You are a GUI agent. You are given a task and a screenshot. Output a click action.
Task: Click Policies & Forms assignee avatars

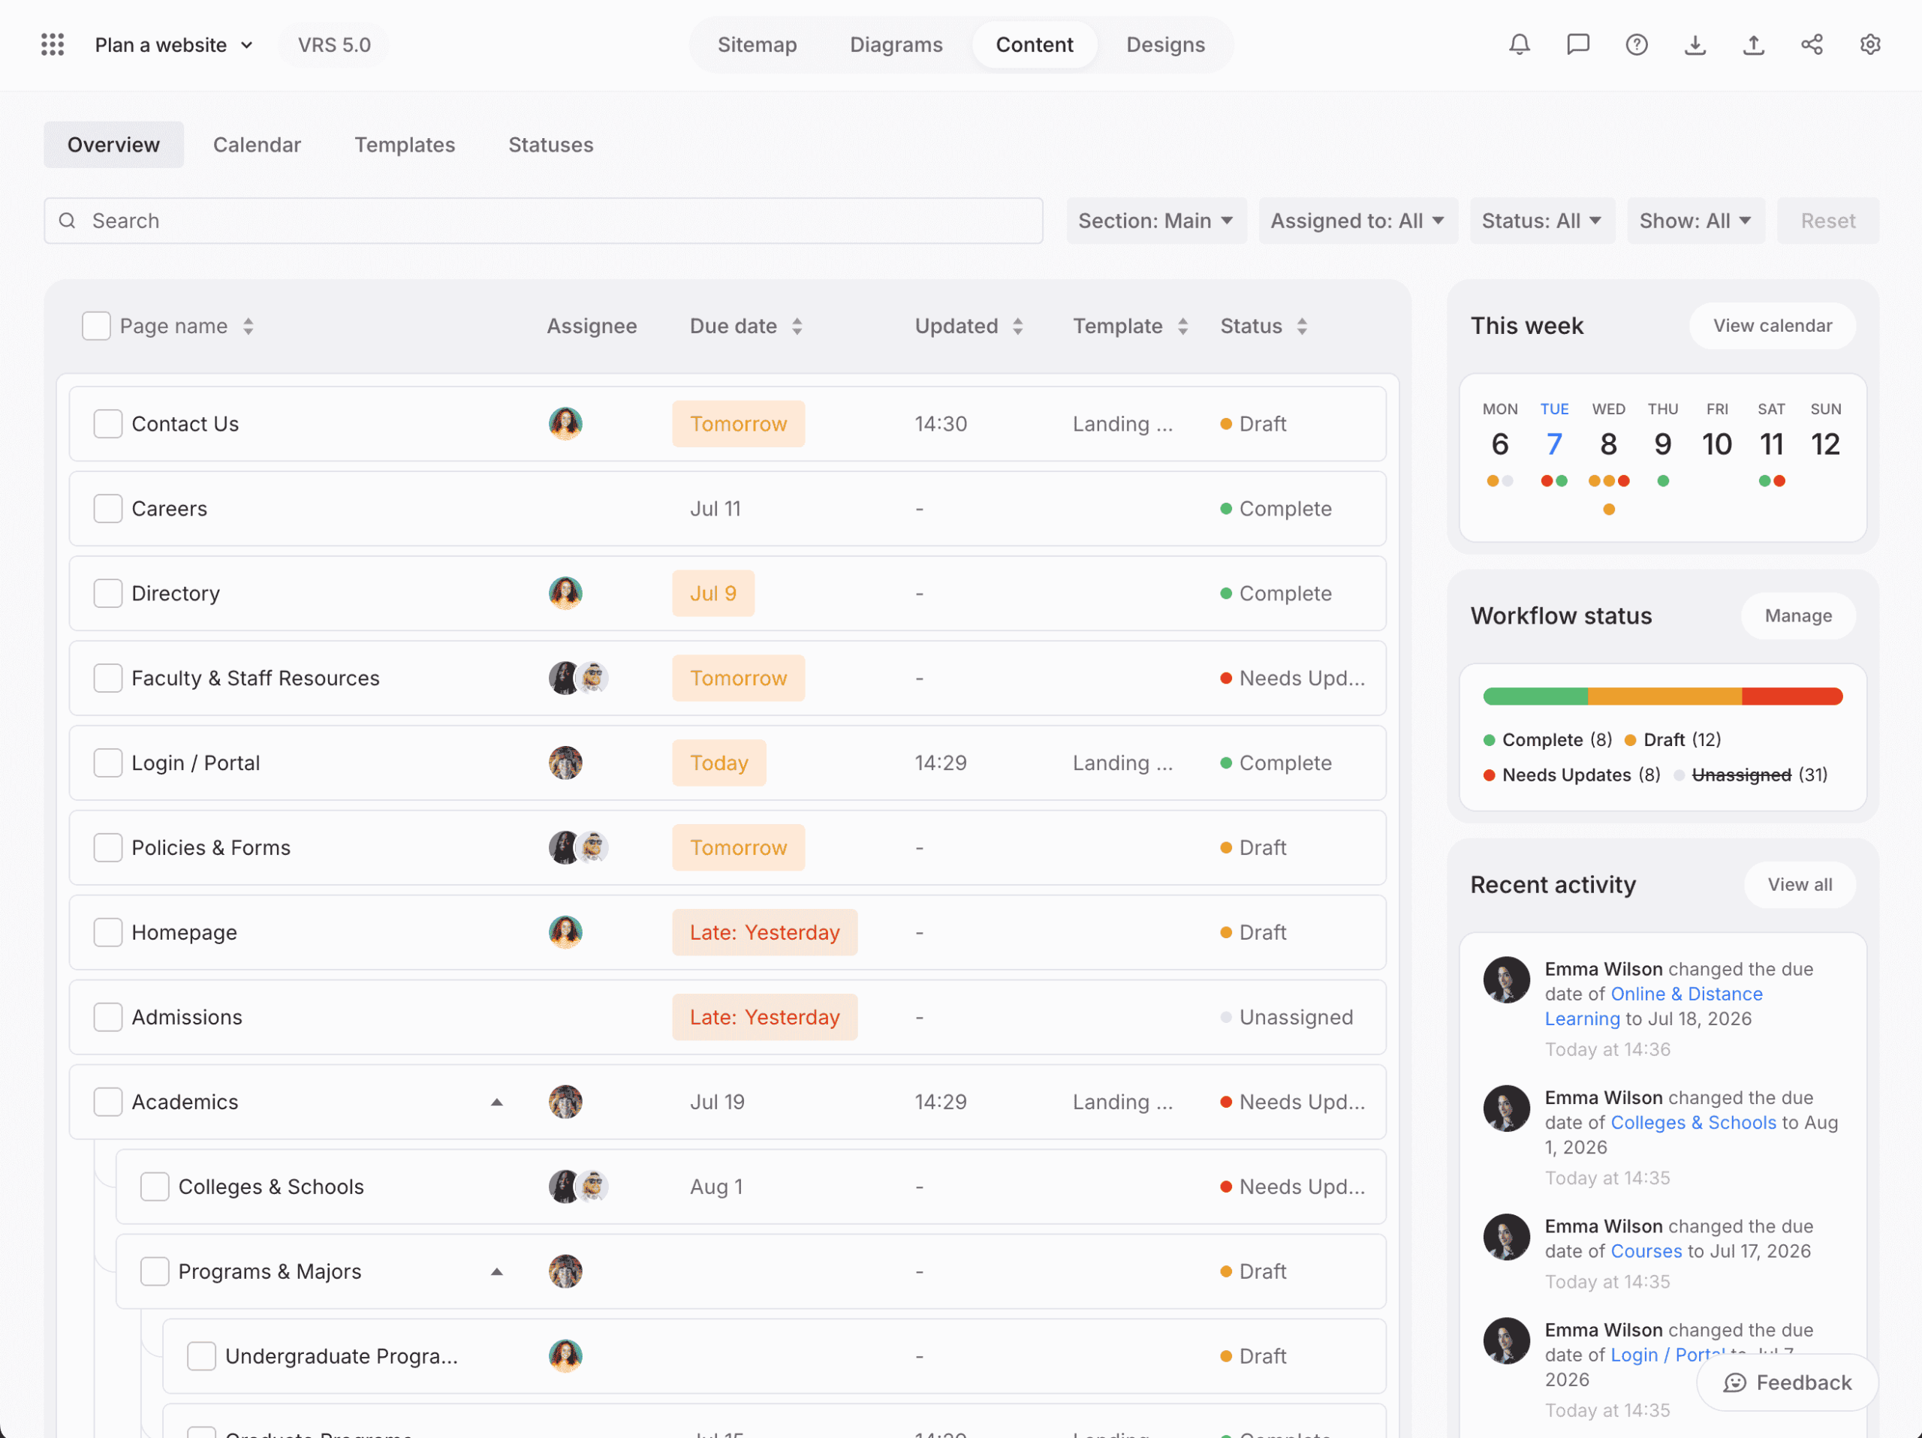[578, 847]
